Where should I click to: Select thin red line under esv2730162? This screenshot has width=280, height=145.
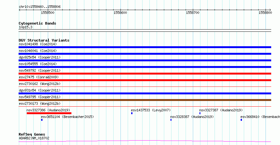145,86
